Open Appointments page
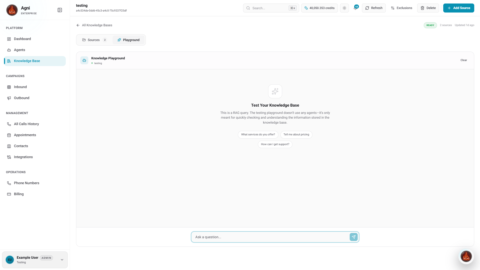This screenshot has height=270, width=480. tap(35, 135)
